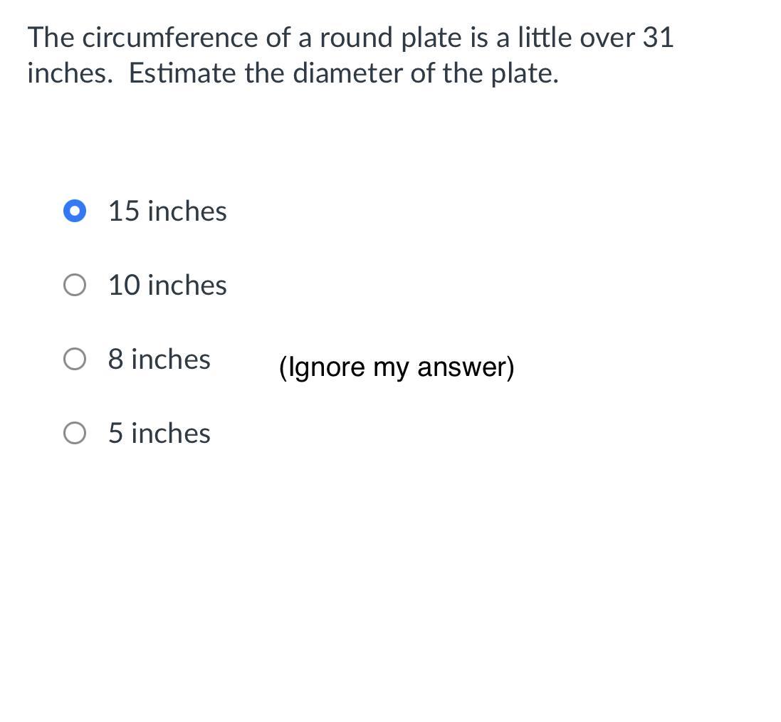The height and width of the screenshot is (722, 781).
Task: Click the "10 inches" answer label
Action: (167, 286)
